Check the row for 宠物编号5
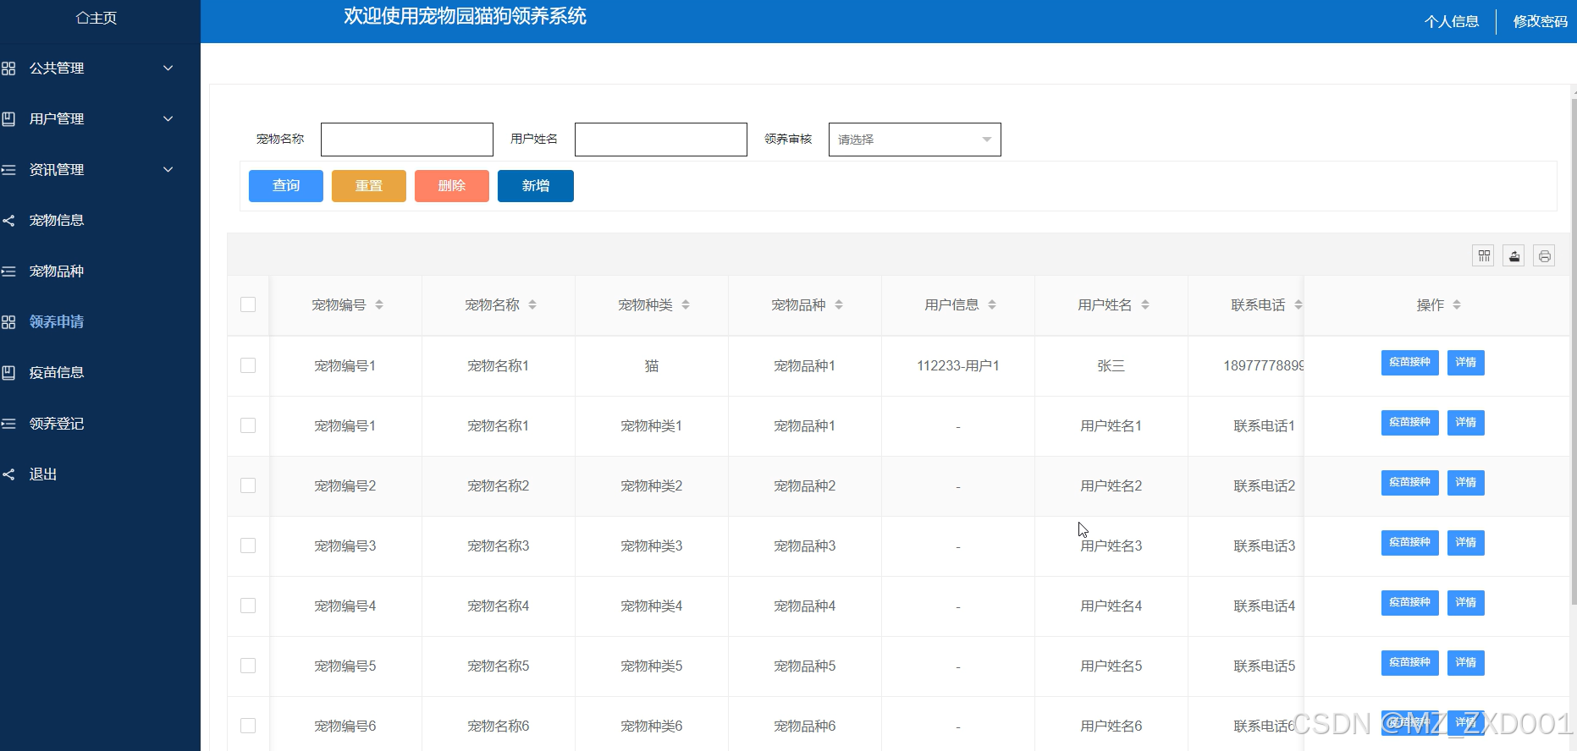The height and width of the screenshot is (751, 1577). [248, 666]
